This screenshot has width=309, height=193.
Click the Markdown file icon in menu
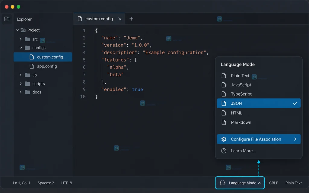(x=224, y=122)
